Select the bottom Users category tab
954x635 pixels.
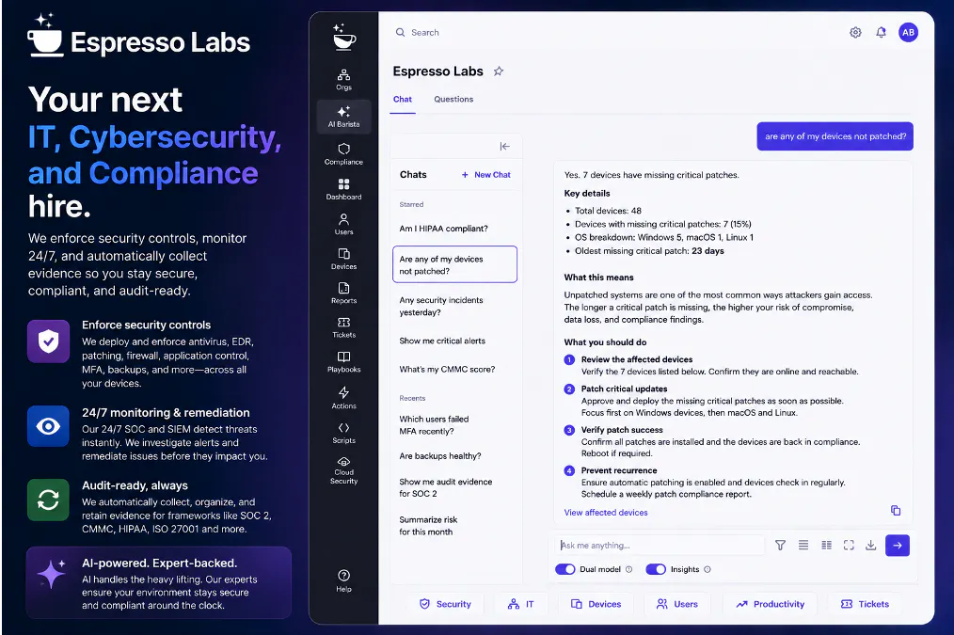(x=676, y=604)
